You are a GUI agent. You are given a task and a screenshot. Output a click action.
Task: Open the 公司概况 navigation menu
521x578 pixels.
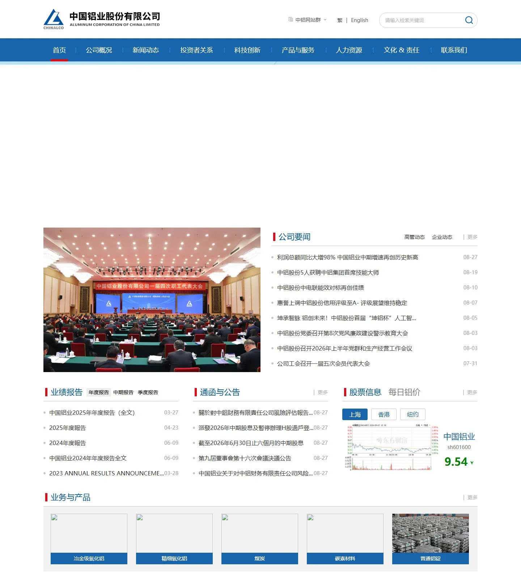point(99,50)
